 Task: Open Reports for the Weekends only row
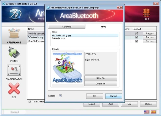pyautogui.click(x=150, y=37)
